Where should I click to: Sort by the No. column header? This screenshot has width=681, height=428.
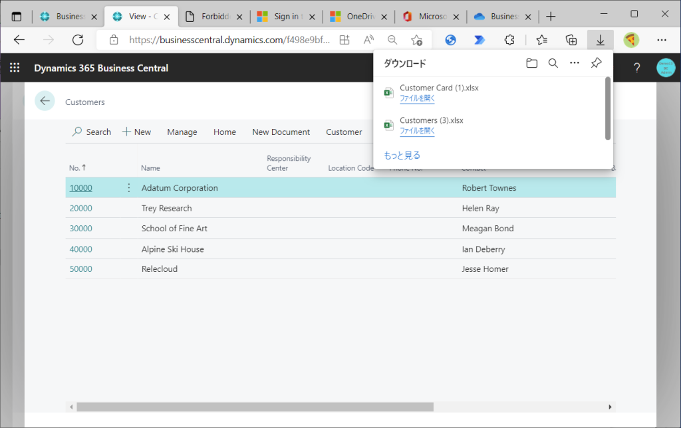click(x=77, y=167)
